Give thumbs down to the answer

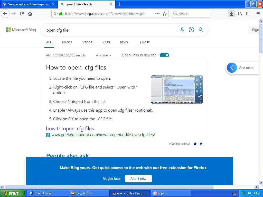pyautogui.click(x=201, y=144)
